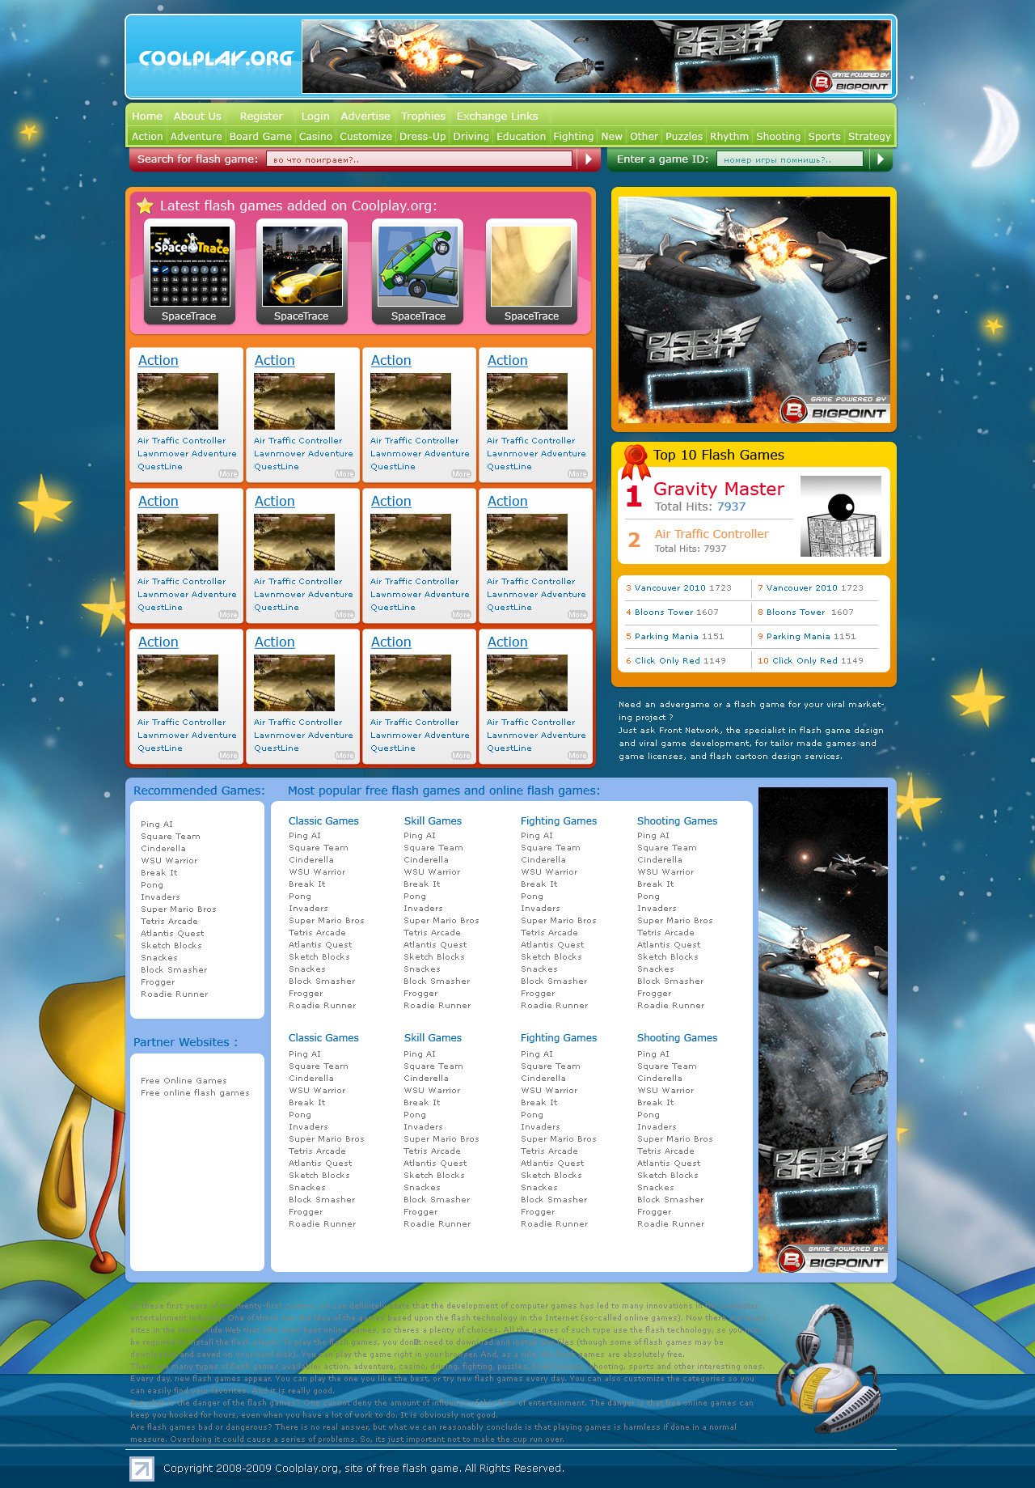Open the Register page
The width and height of the screenshot is (1035, 1488).
pyautogui.click(x=261, y=117)
